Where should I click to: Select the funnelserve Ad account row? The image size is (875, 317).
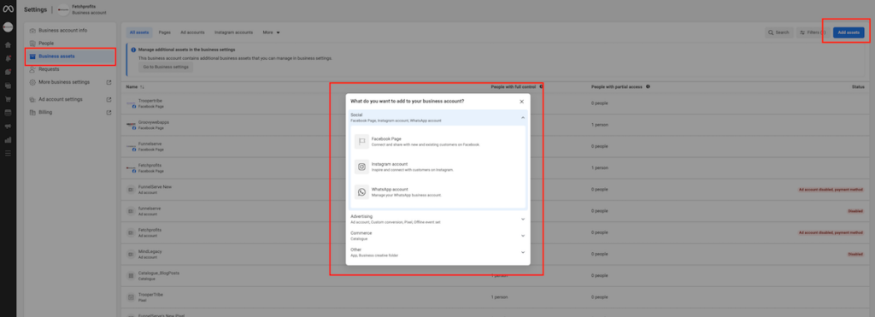[496, 211]
